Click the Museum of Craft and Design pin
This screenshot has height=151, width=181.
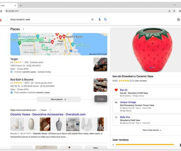coord(73,44)
